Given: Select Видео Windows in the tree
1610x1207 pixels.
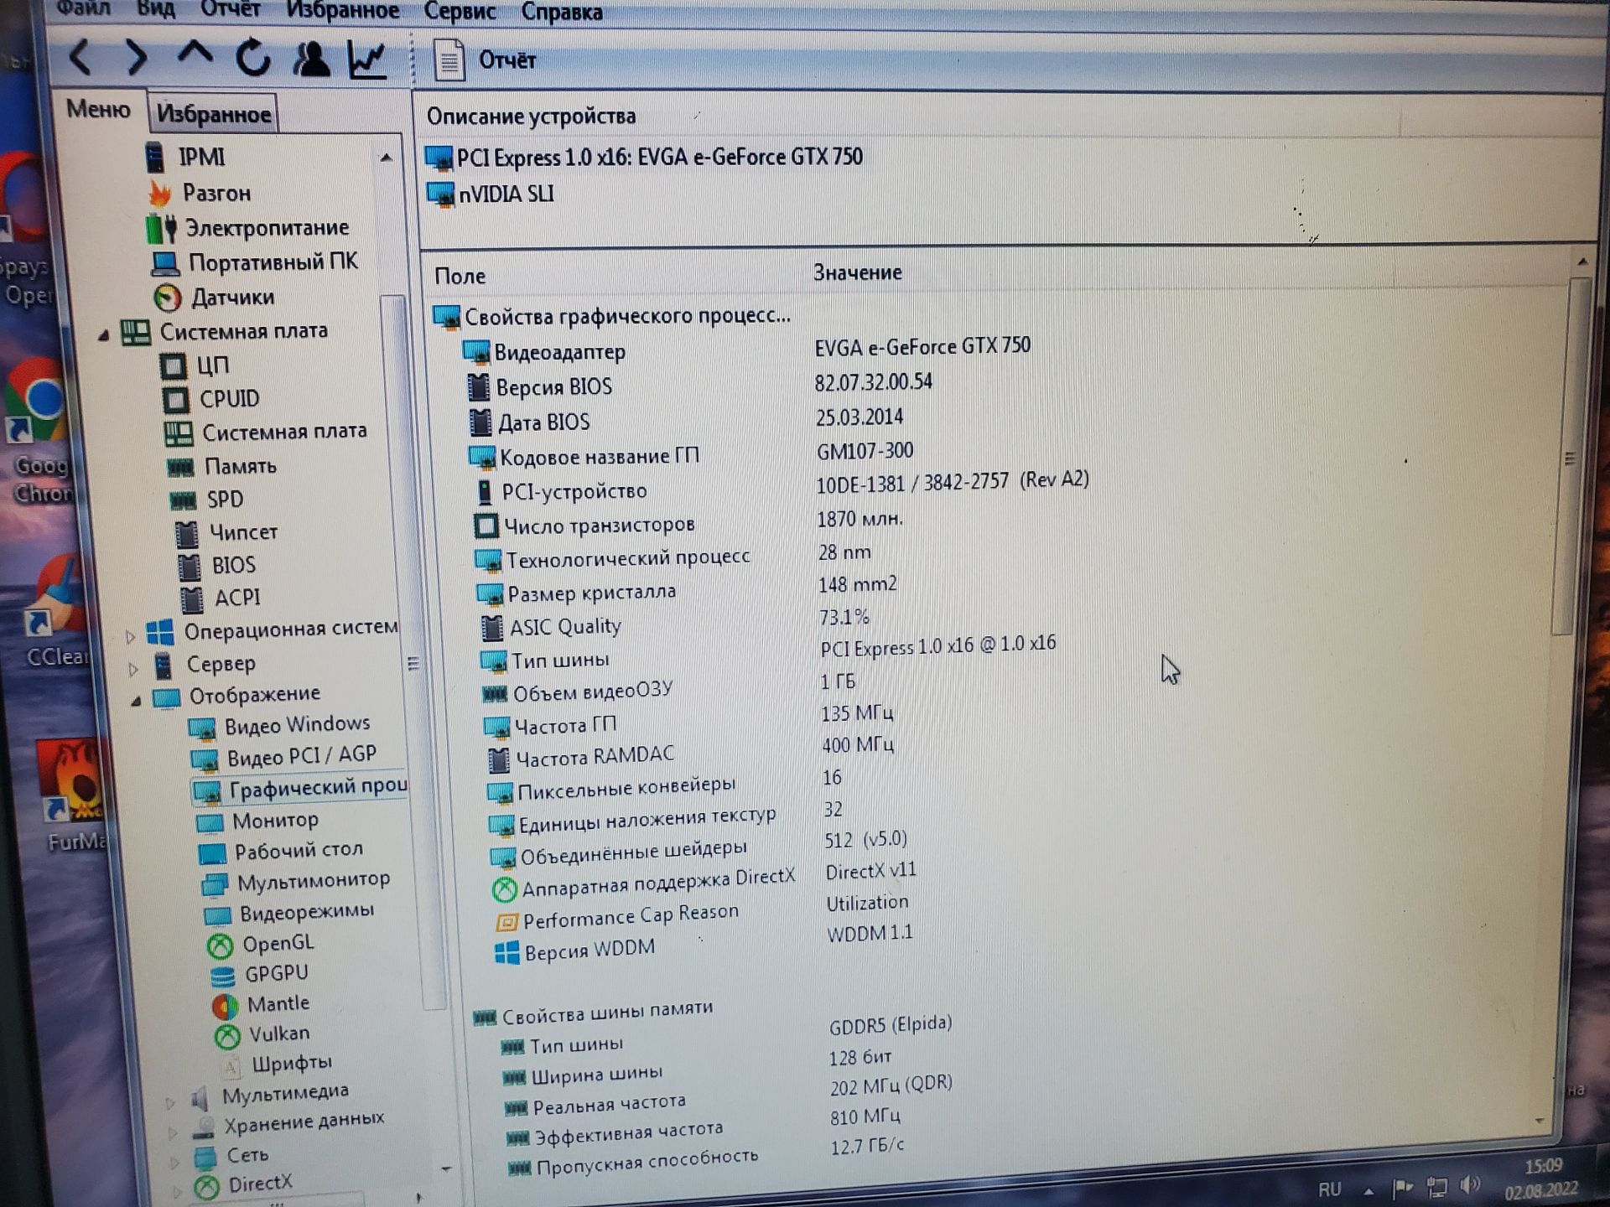Looking at the screenshot, I should (279, 726).
